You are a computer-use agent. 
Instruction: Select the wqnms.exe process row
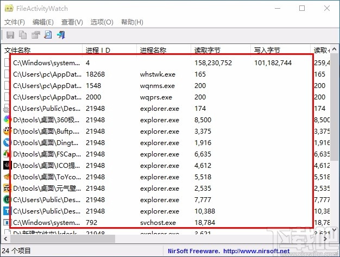pyautogui.click(x=166, y=85)
